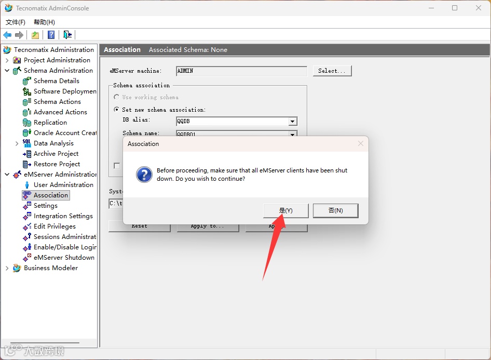Click the Replication icon

tap(27, 123)
